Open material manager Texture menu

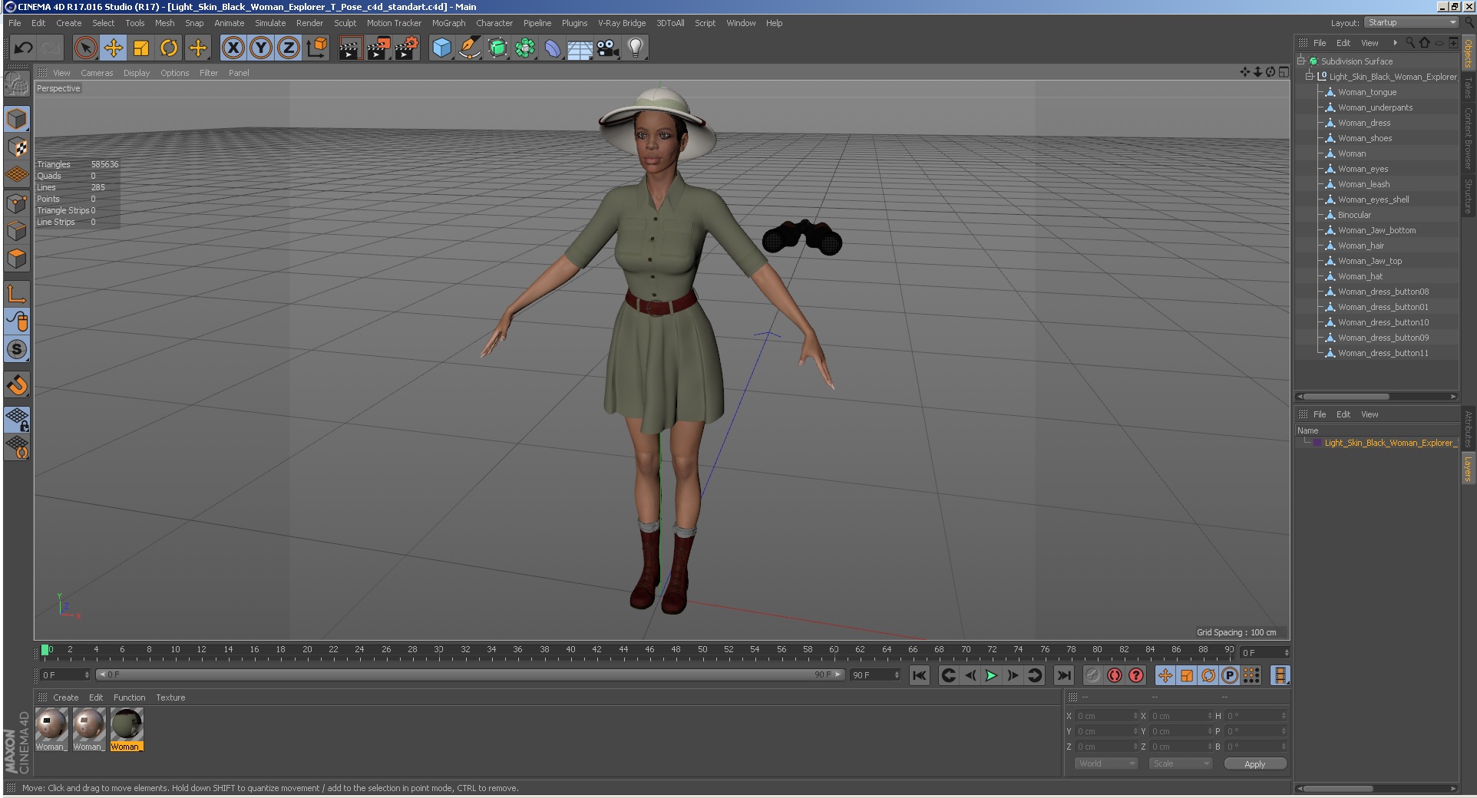coord(170,697)
